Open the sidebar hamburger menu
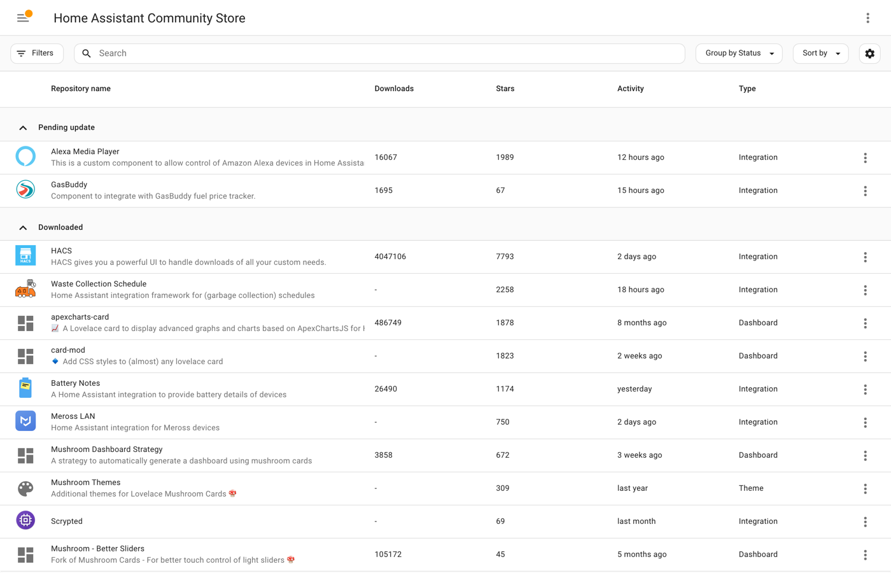This screenshot has width=891, height=573. click(24, 18)
